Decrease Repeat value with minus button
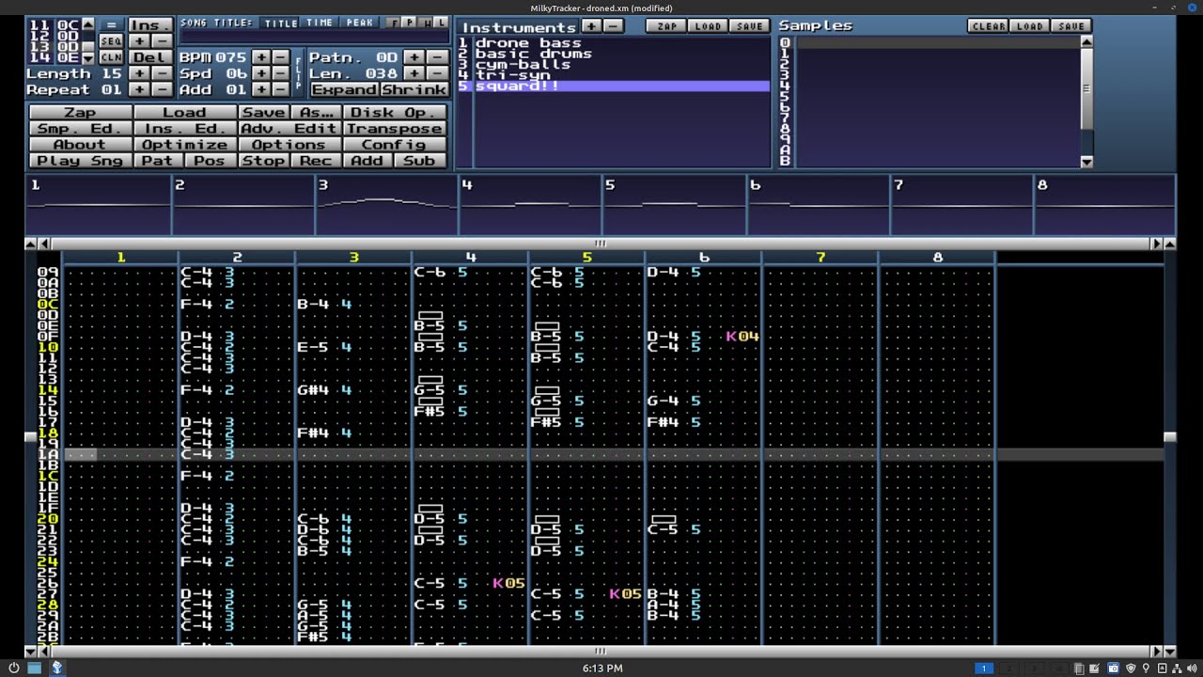1203x677 pixels. (162, 89)
